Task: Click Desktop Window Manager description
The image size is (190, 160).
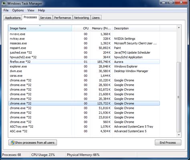Action: [x=131, y=71]
